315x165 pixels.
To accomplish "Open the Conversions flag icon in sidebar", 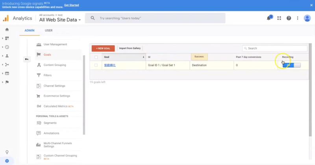I will point(7,82).
